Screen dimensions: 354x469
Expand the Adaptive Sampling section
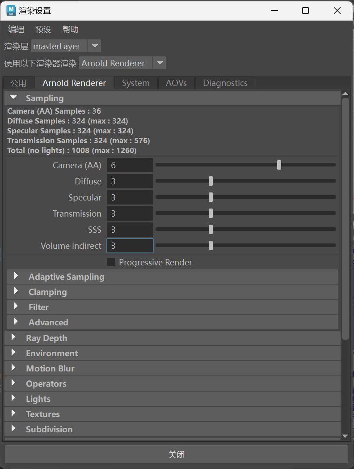coord(173,277)
